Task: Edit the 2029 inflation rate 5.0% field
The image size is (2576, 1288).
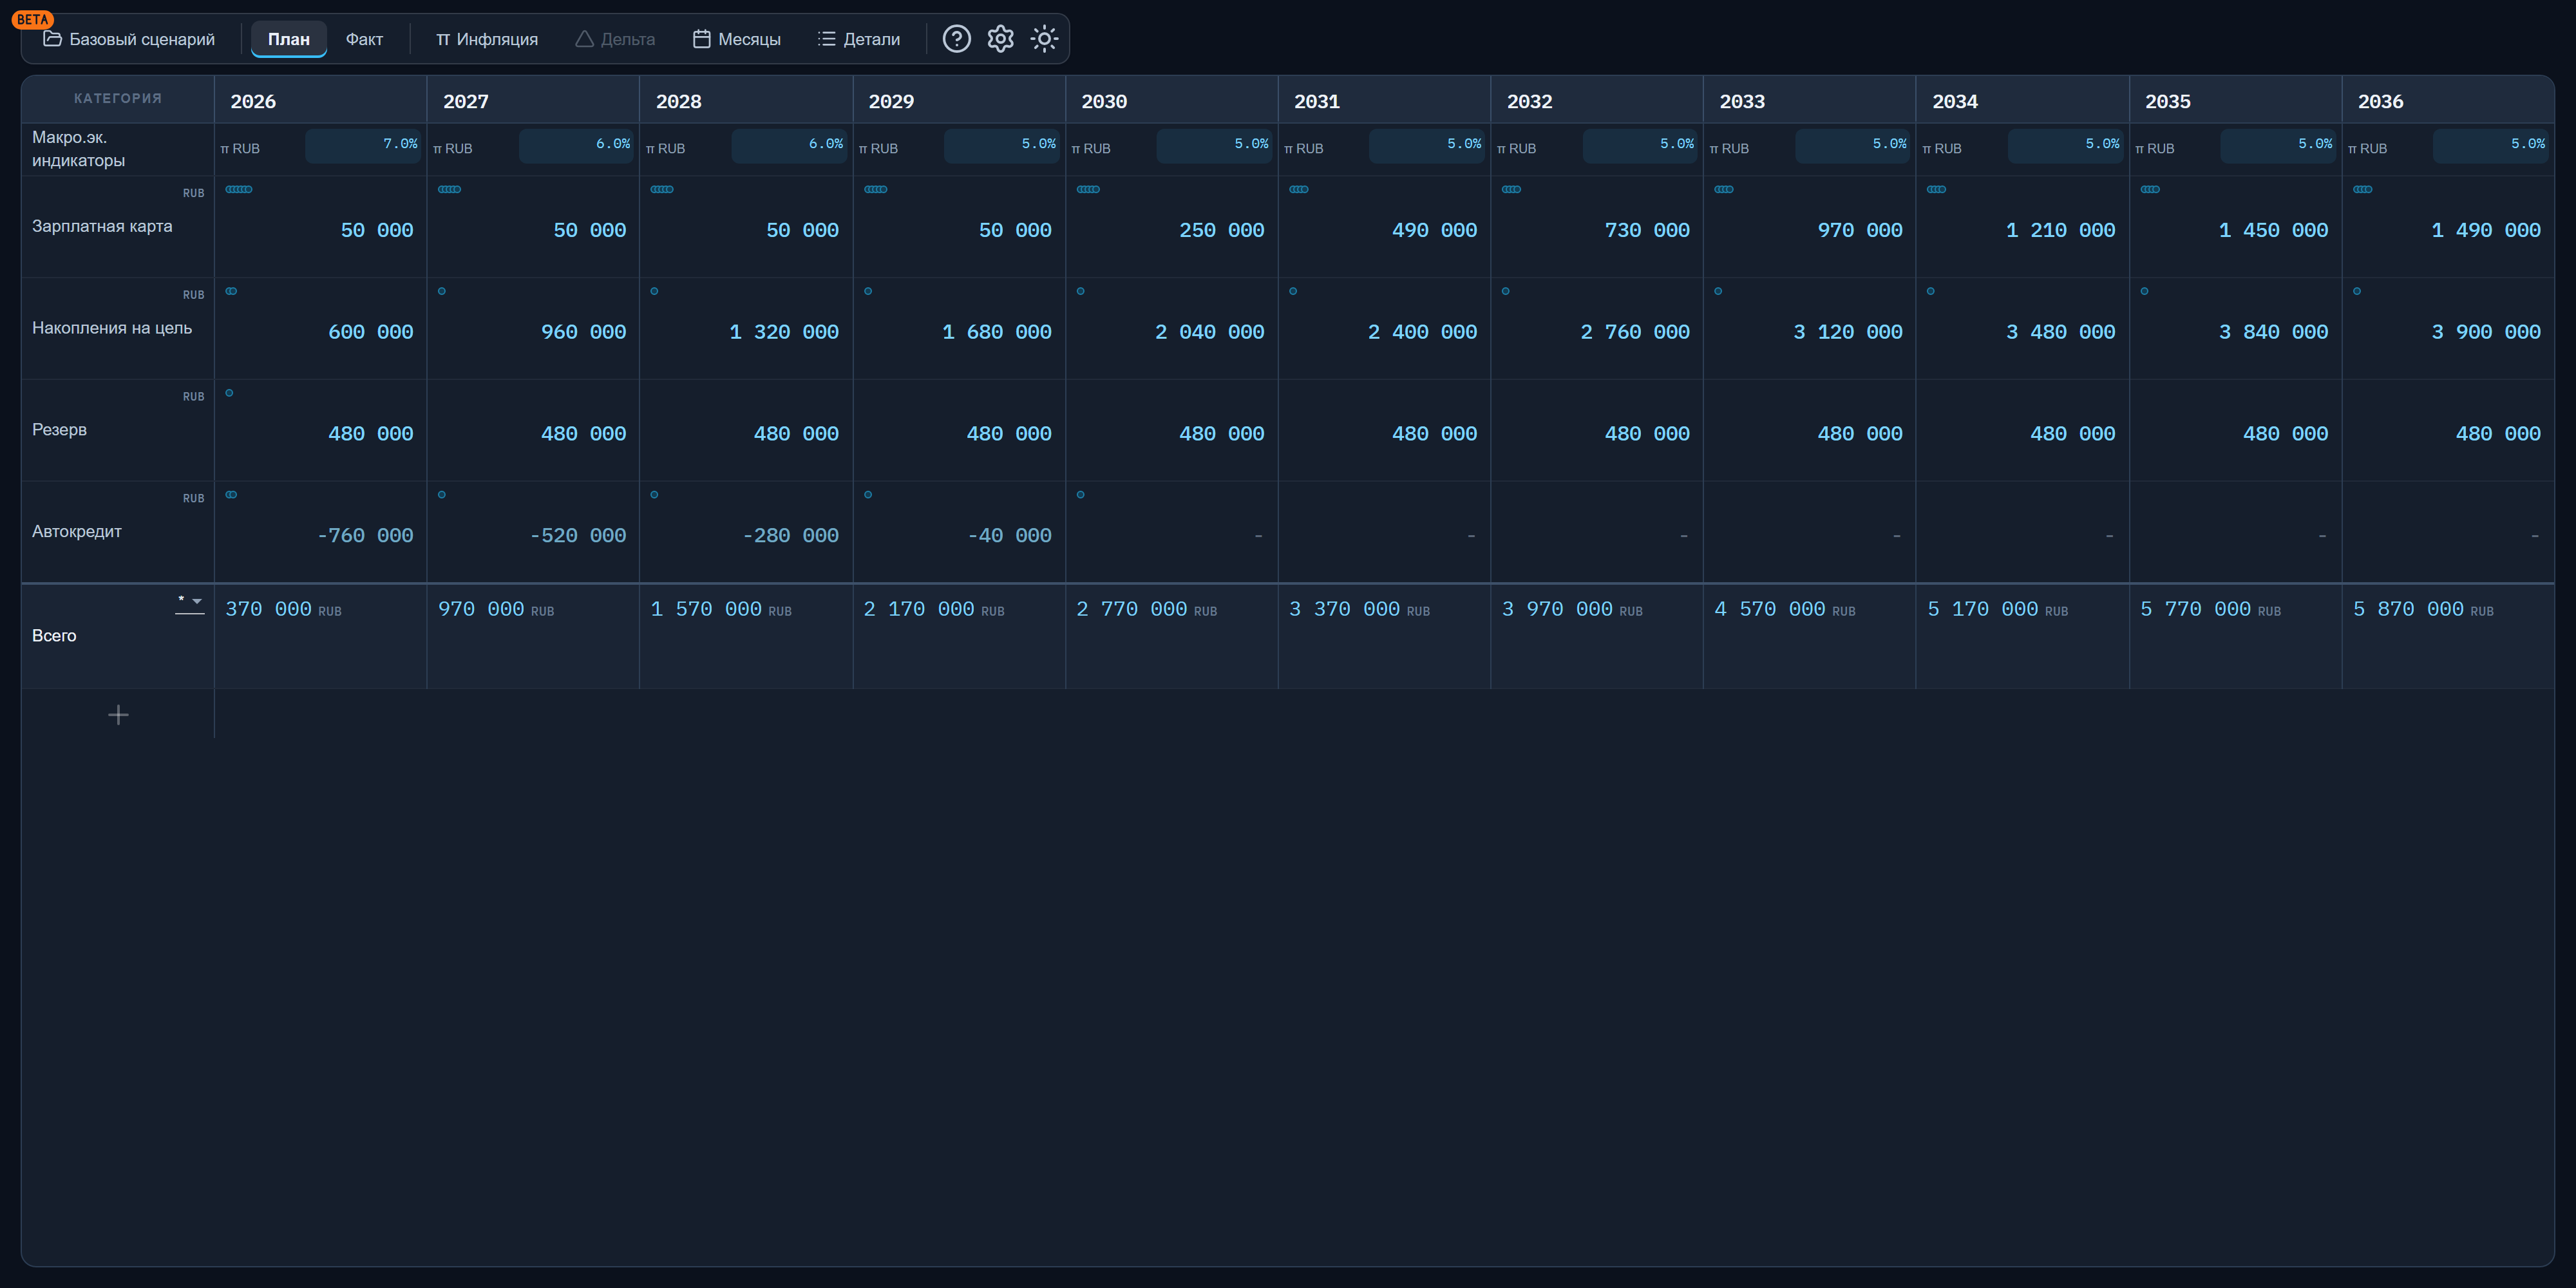Action: click(1002, 145)
